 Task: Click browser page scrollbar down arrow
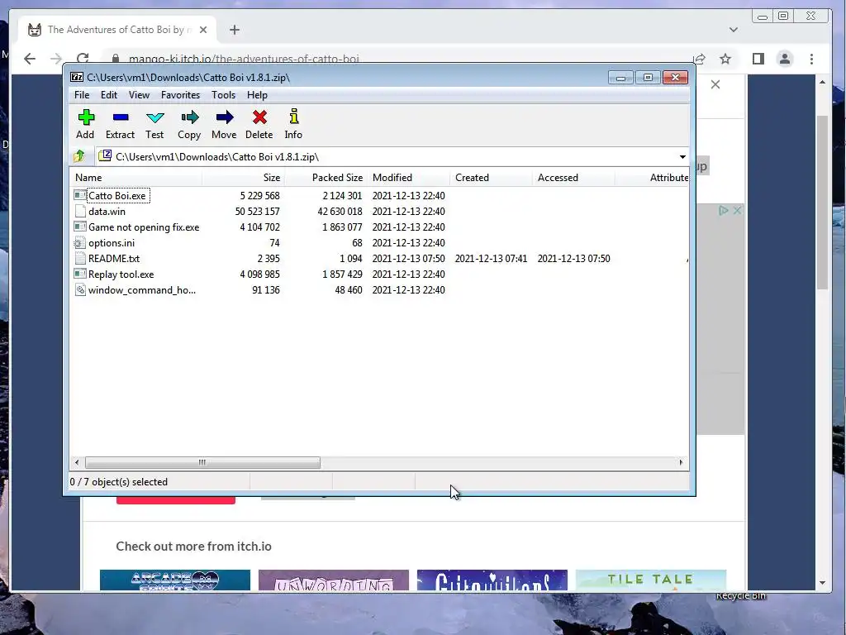click(822, 583)
